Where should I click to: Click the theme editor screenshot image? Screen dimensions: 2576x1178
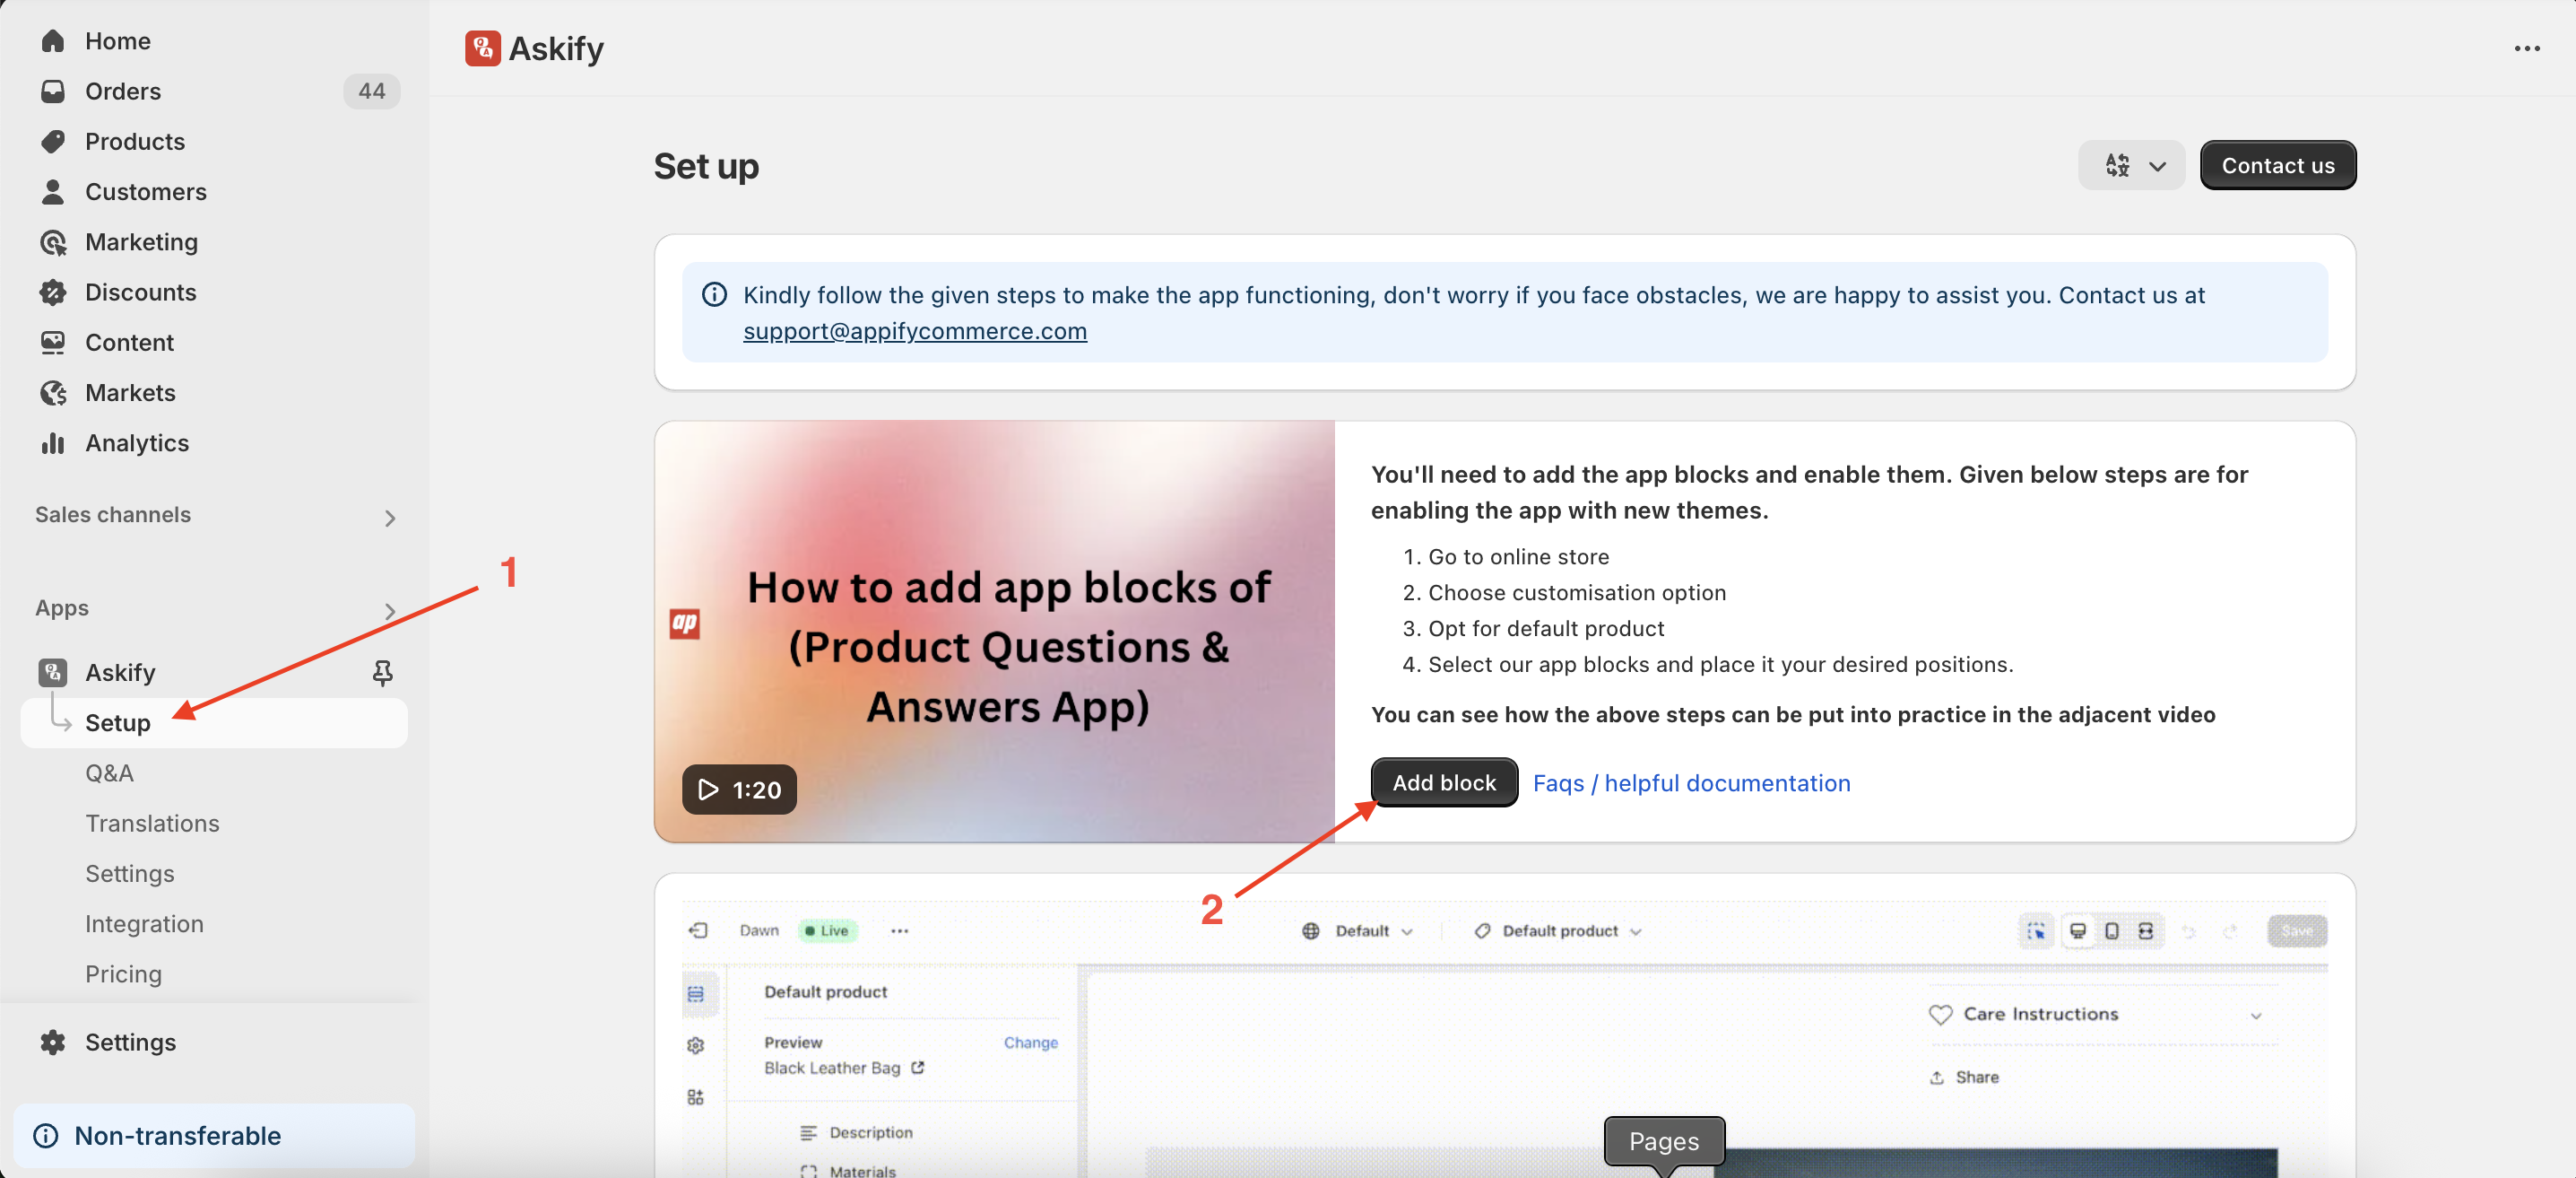click(x=1504, y=1039)
